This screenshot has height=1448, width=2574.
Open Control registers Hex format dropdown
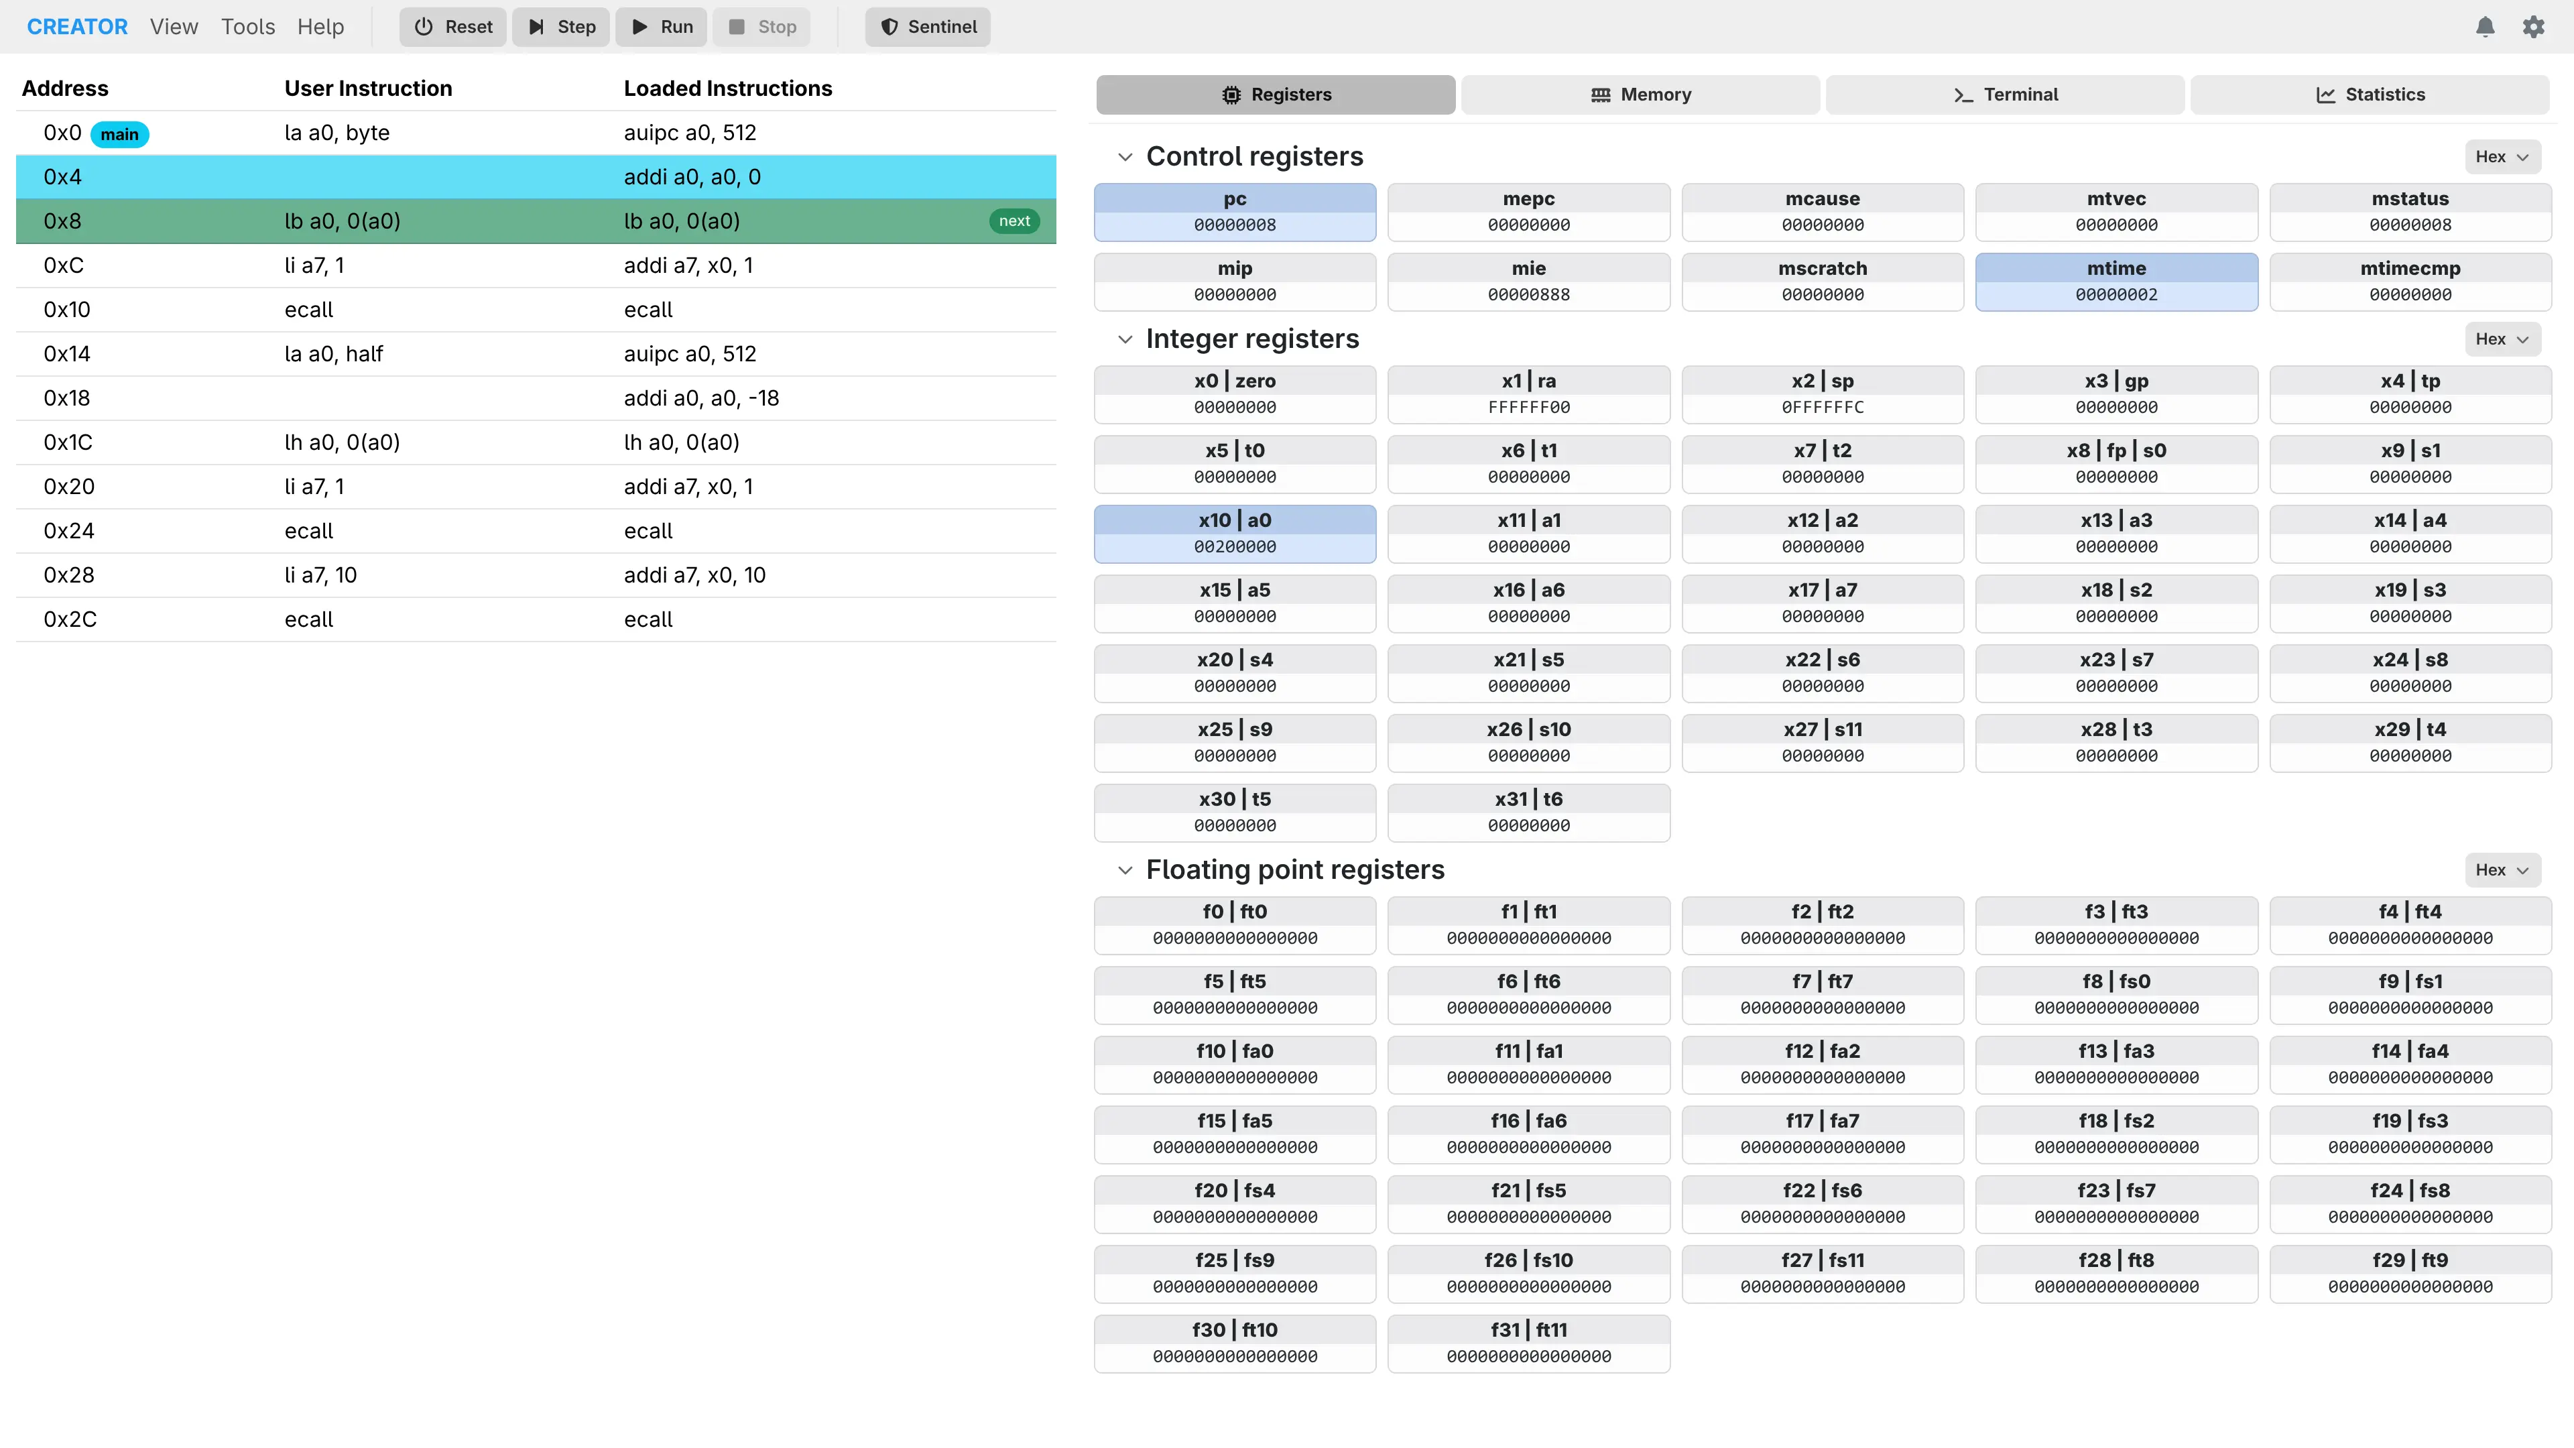(x=2502, y=157)
